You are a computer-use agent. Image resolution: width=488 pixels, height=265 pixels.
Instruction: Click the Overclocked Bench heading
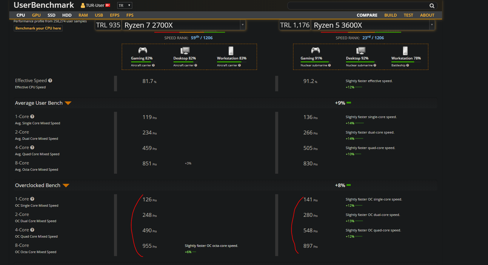pyautogui.click(x=38, y=185)
